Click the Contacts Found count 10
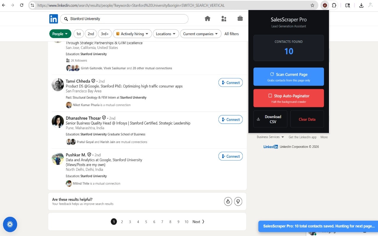 click(x=289, y=51)
